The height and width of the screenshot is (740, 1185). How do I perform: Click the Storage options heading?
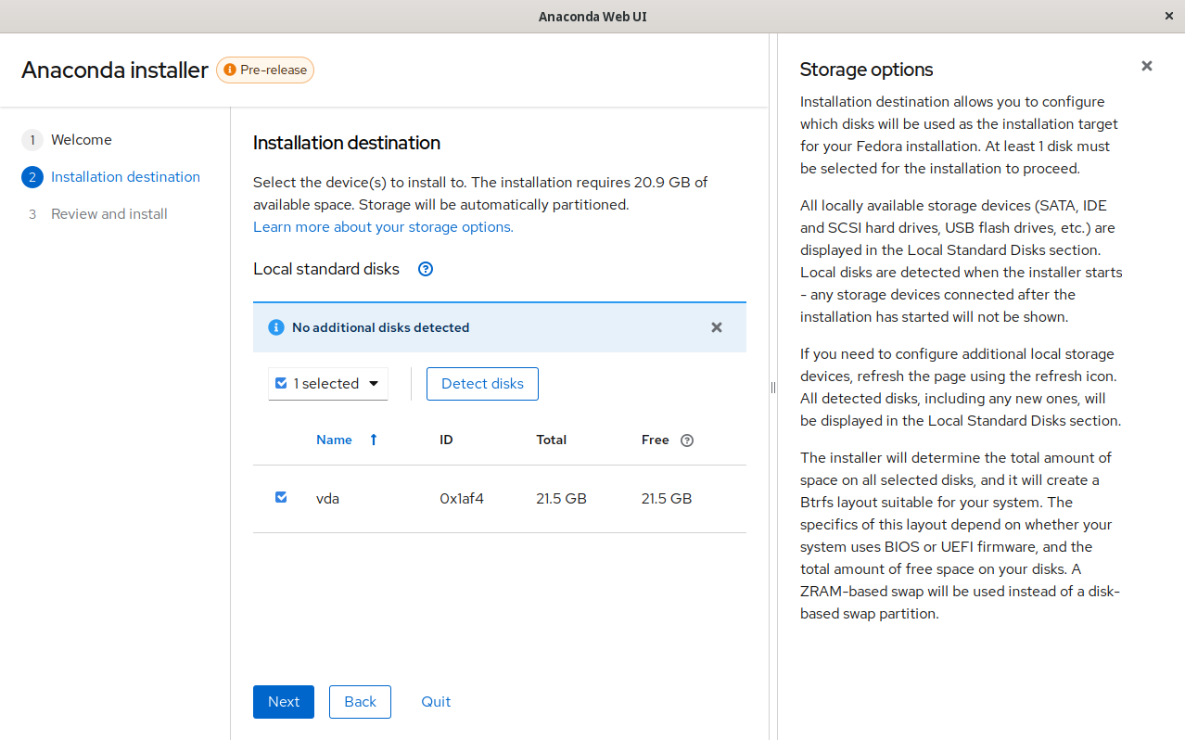click(x=866, y=70)
